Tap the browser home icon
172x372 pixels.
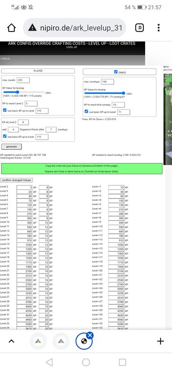pyautogui.click(x=11, y=28)
